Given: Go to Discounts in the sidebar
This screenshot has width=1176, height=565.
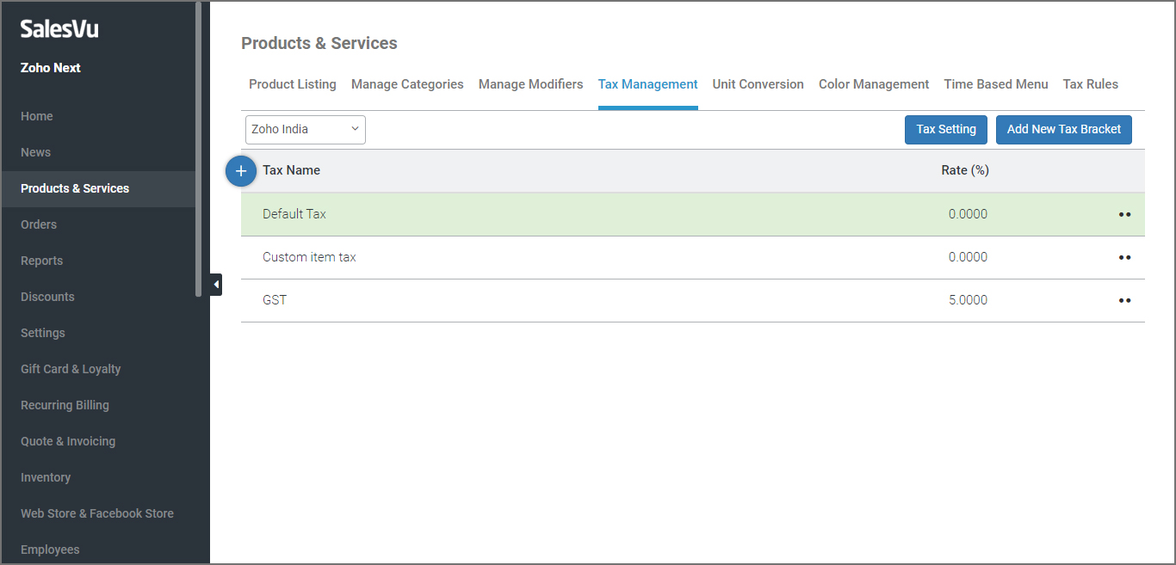Looking at the screenshot, I should pyautogui.click(x=47, y=297).
